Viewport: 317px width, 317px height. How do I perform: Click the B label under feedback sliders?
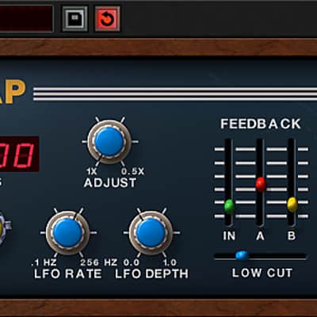(292, 236)
